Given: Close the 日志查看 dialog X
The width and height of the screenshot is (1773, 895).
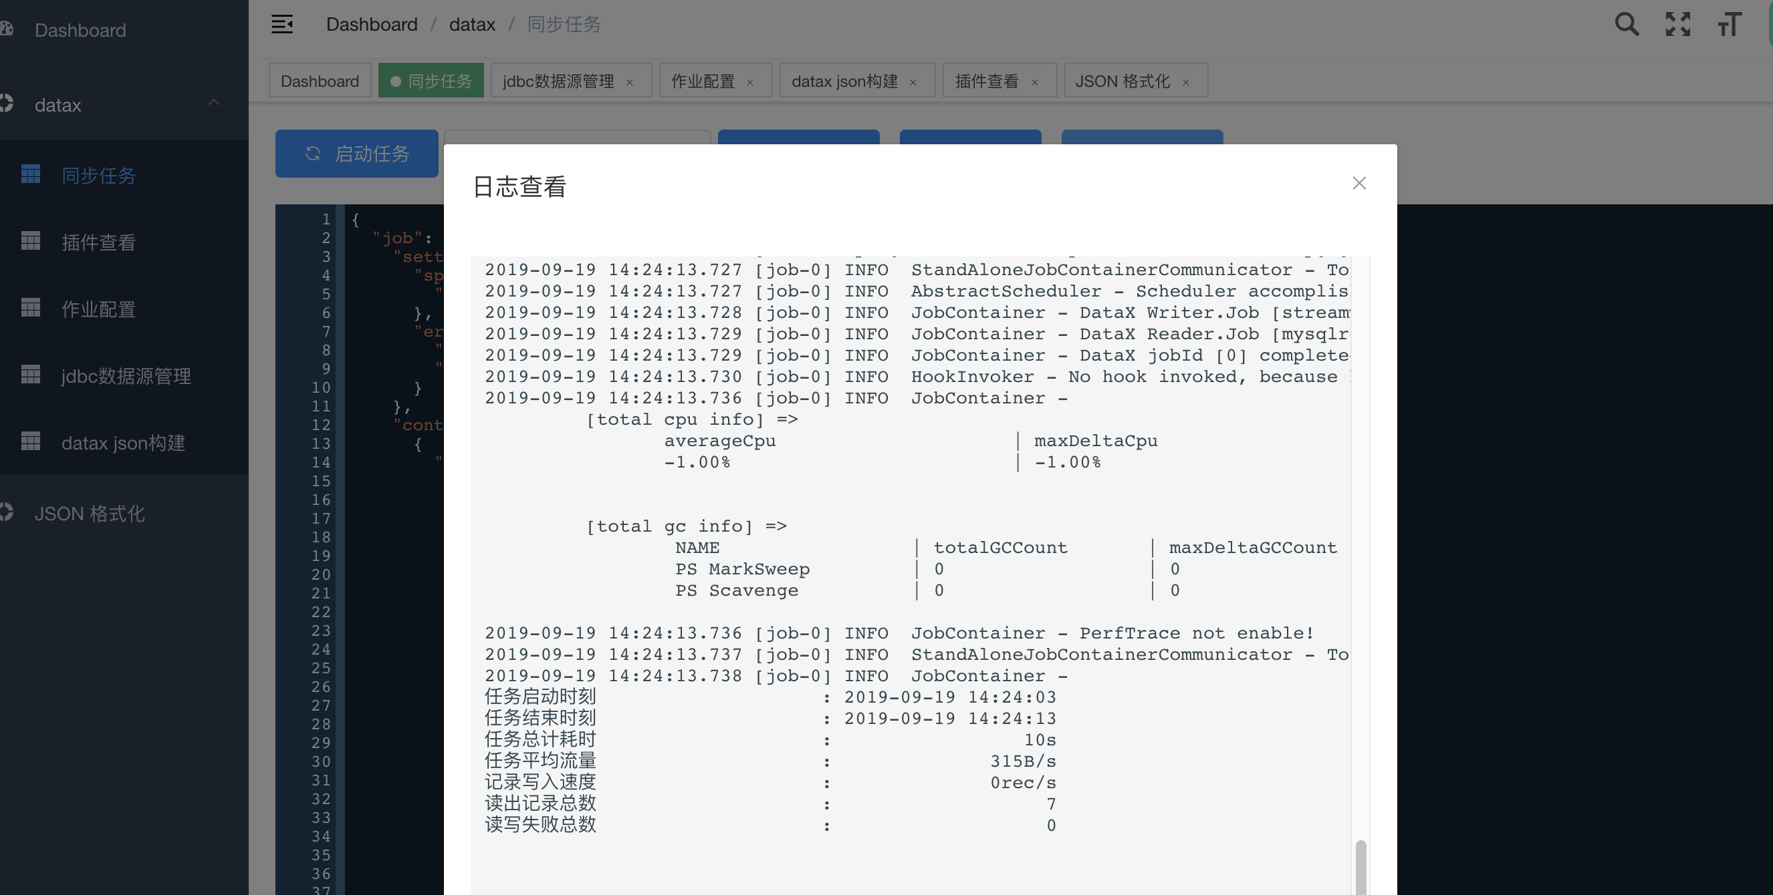Looking at the screenshot, I should point(1358,183).
